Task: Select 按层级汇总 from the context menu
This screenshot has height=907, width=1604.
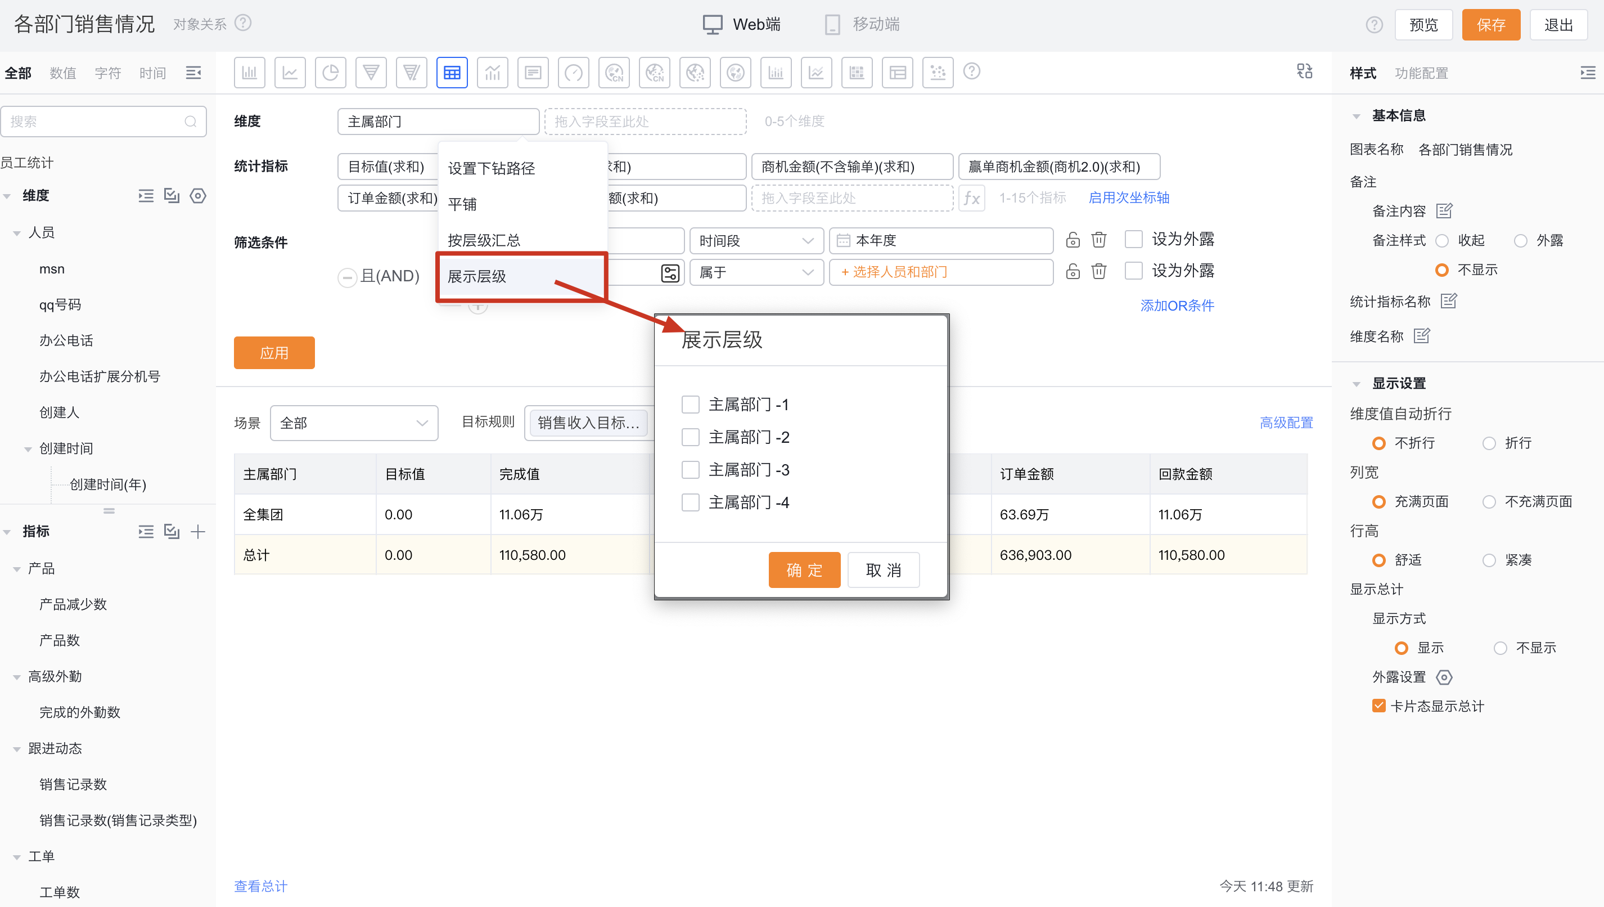Action: tap(483, 239)
